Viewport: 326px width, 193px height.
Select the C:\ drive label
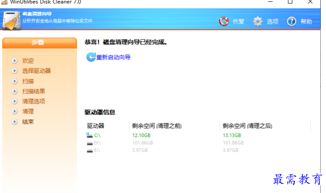(x=97, y=135)
